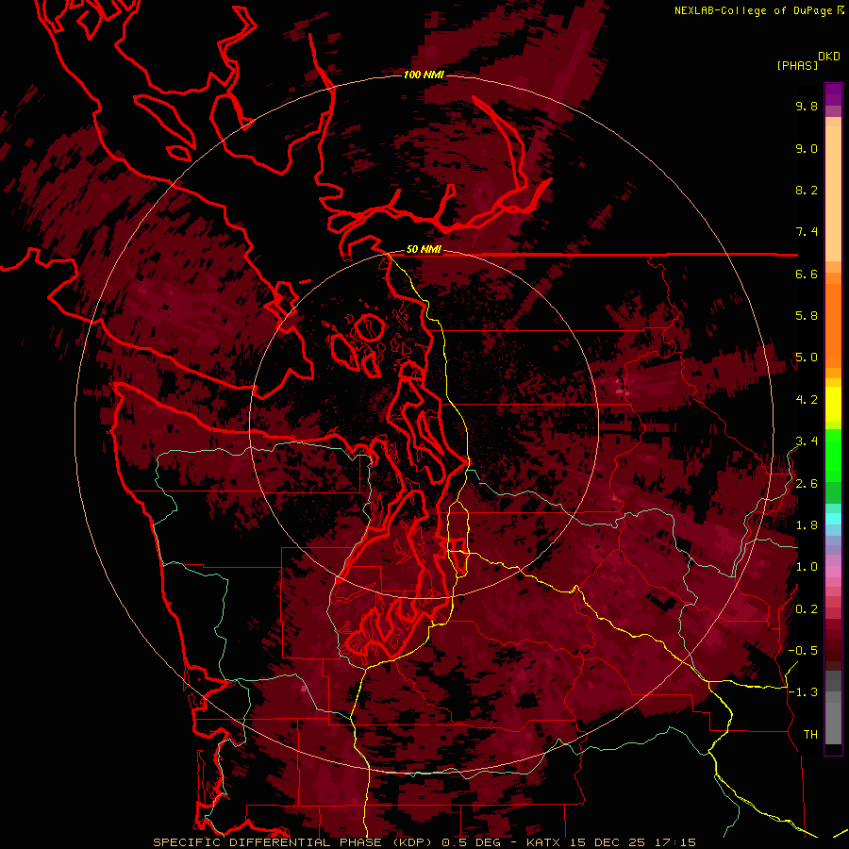Click the -0.5 legend value
The width and height of the screenshot is (849, 849).
click(x=803, y=651)
